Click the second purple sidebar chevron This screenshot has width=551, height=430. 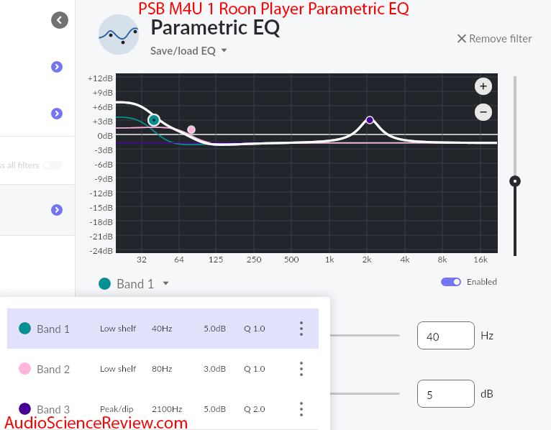click(57, 114)
